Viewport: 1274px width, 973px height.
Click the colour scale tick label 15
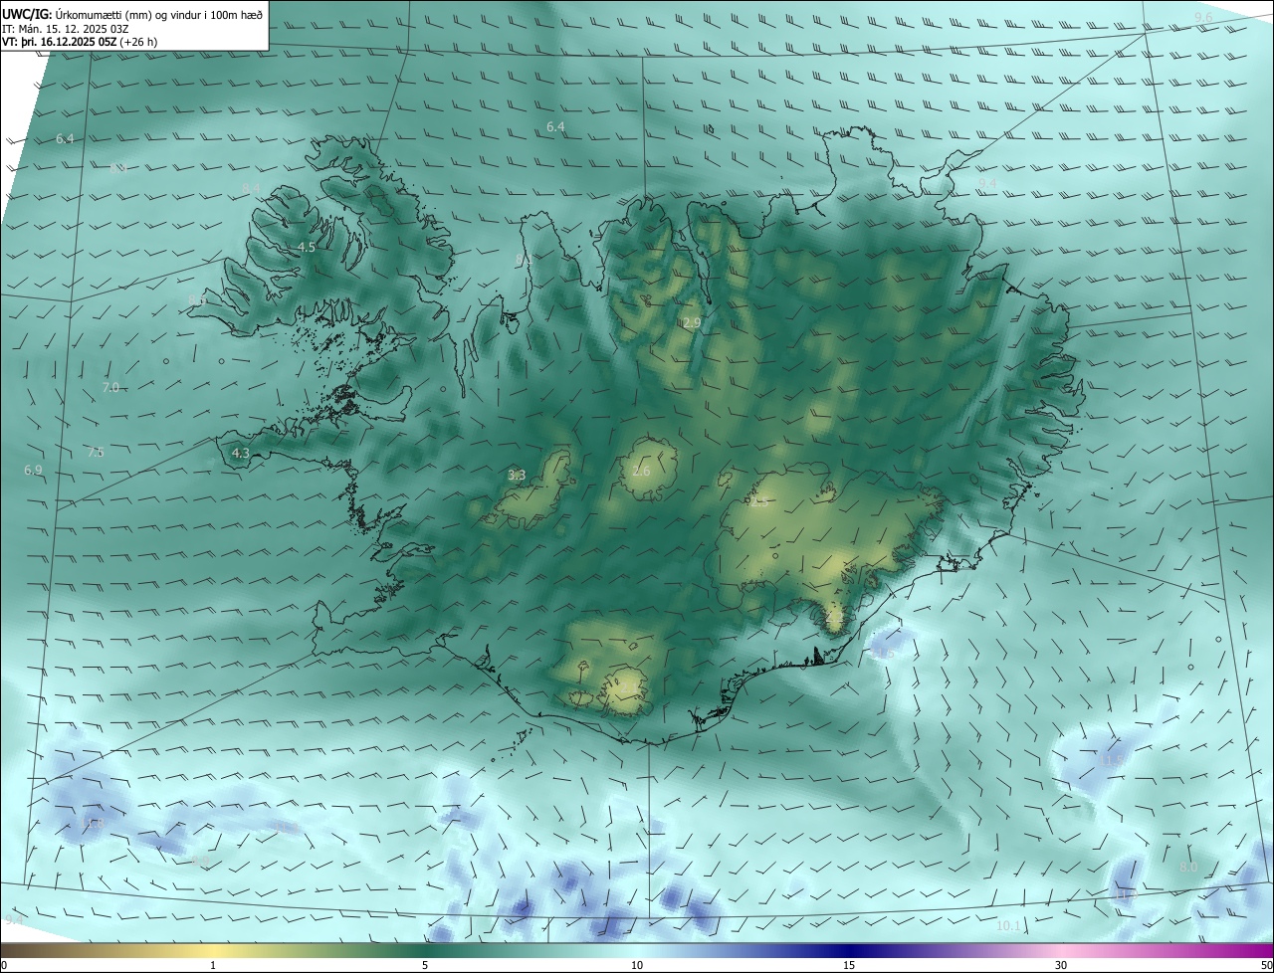[849, 965]
